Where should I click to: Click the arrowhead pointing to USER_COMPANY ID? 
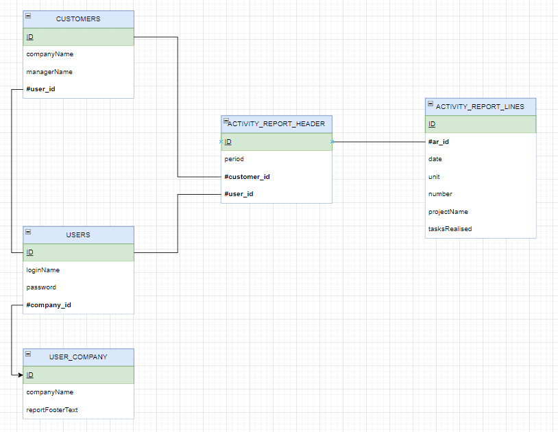[x=19, y=375]
